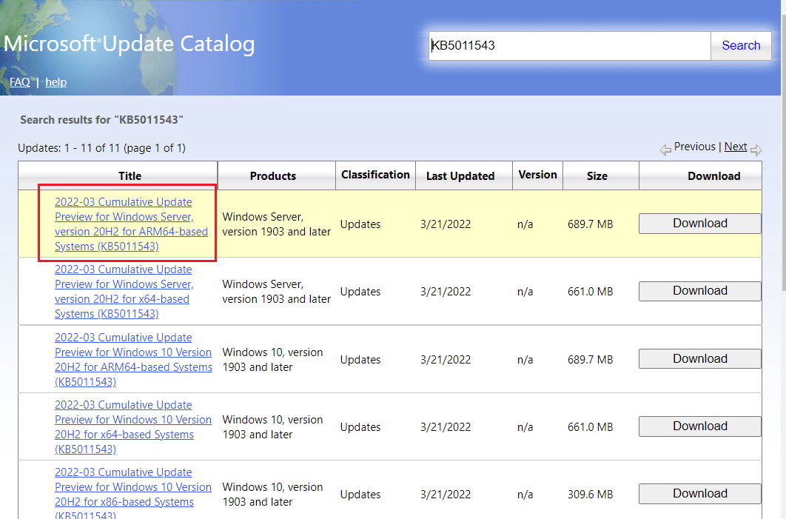Download Windows Server x64 update 661.0 MB
This screenshot has width=786, height=519.
(x=700, y=291)
